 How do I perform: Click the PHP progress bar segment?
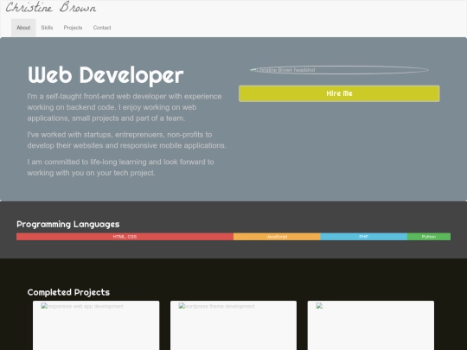point(363,237)
